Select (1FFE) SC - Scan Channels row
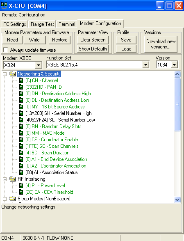The height and width of the screenshot is (241, 184). pos(52,146)
